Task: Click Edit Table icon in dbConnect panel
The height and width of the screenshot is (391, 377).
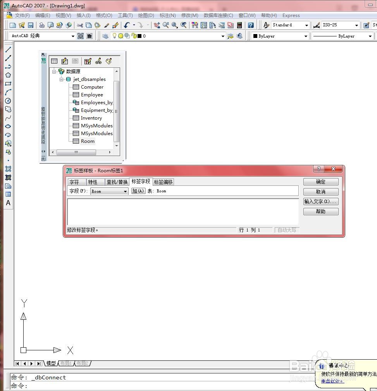Action: 65,61
